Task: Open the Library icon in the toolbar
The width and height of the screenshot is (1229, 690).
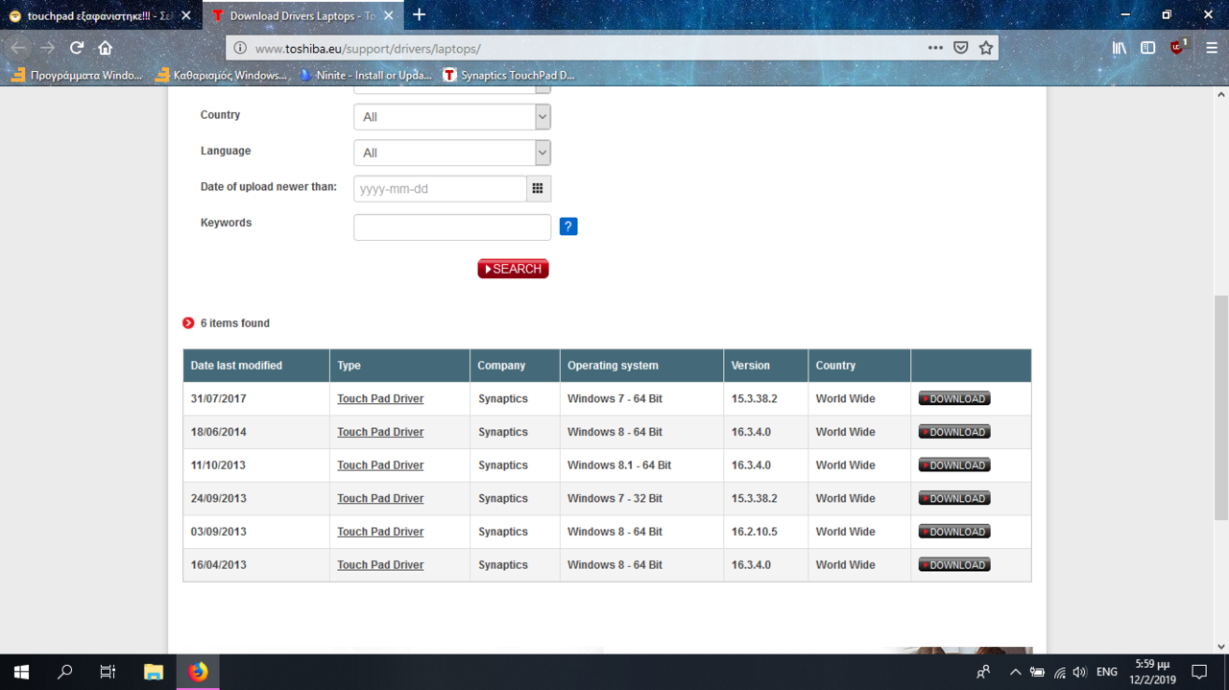Action: (x=1120, y=48)
